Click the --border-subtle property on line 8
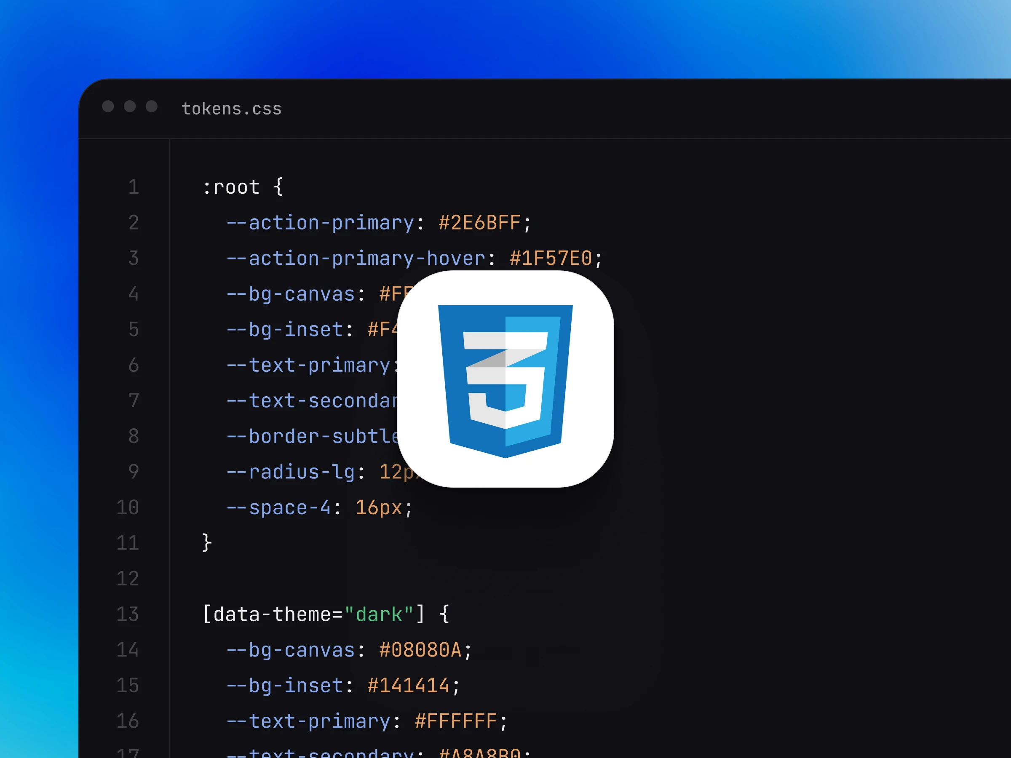 pyautogui.click(x=313, y=437)
